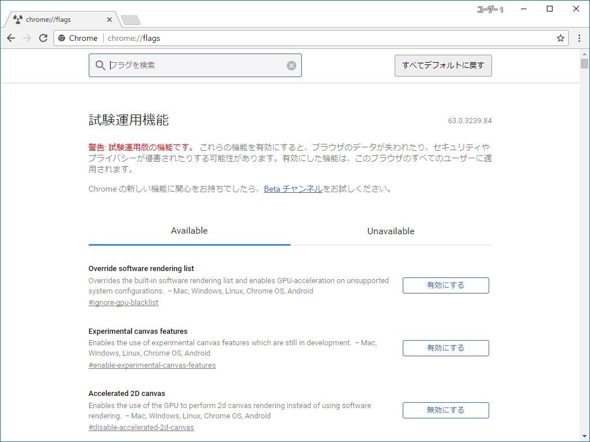Disable the Accelerated 2D canvas flag
This screenshot has width=590, height=442.
click(x=445, y=410)
